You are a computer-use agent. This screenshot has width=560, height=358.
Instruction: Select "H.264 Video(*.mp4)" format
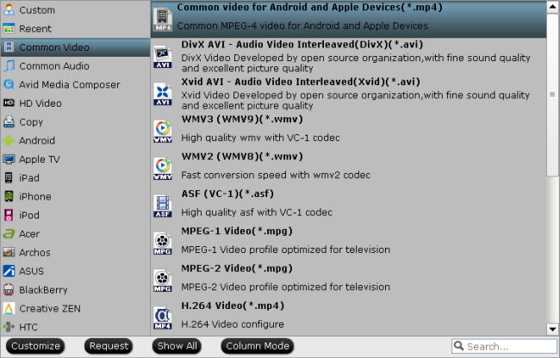pyautogui.click(x=348, y=318)
